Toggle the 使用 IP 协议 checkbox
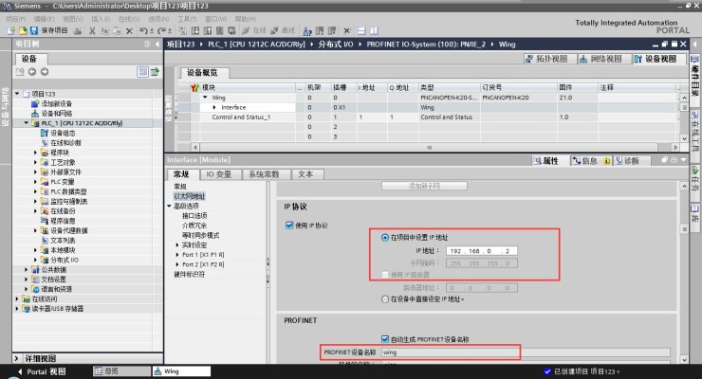Image resolution: width=702 pixels, height=379 pixels. coord(289,226)
